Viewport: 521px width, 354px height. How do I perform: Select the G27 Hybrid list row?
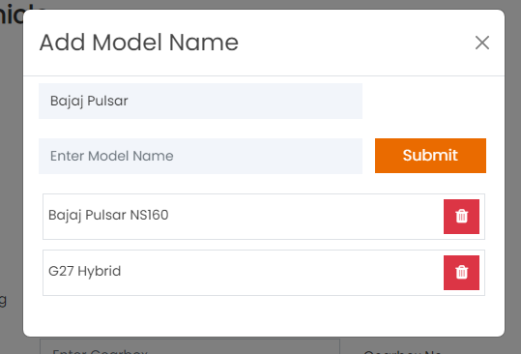click(264, 273)
